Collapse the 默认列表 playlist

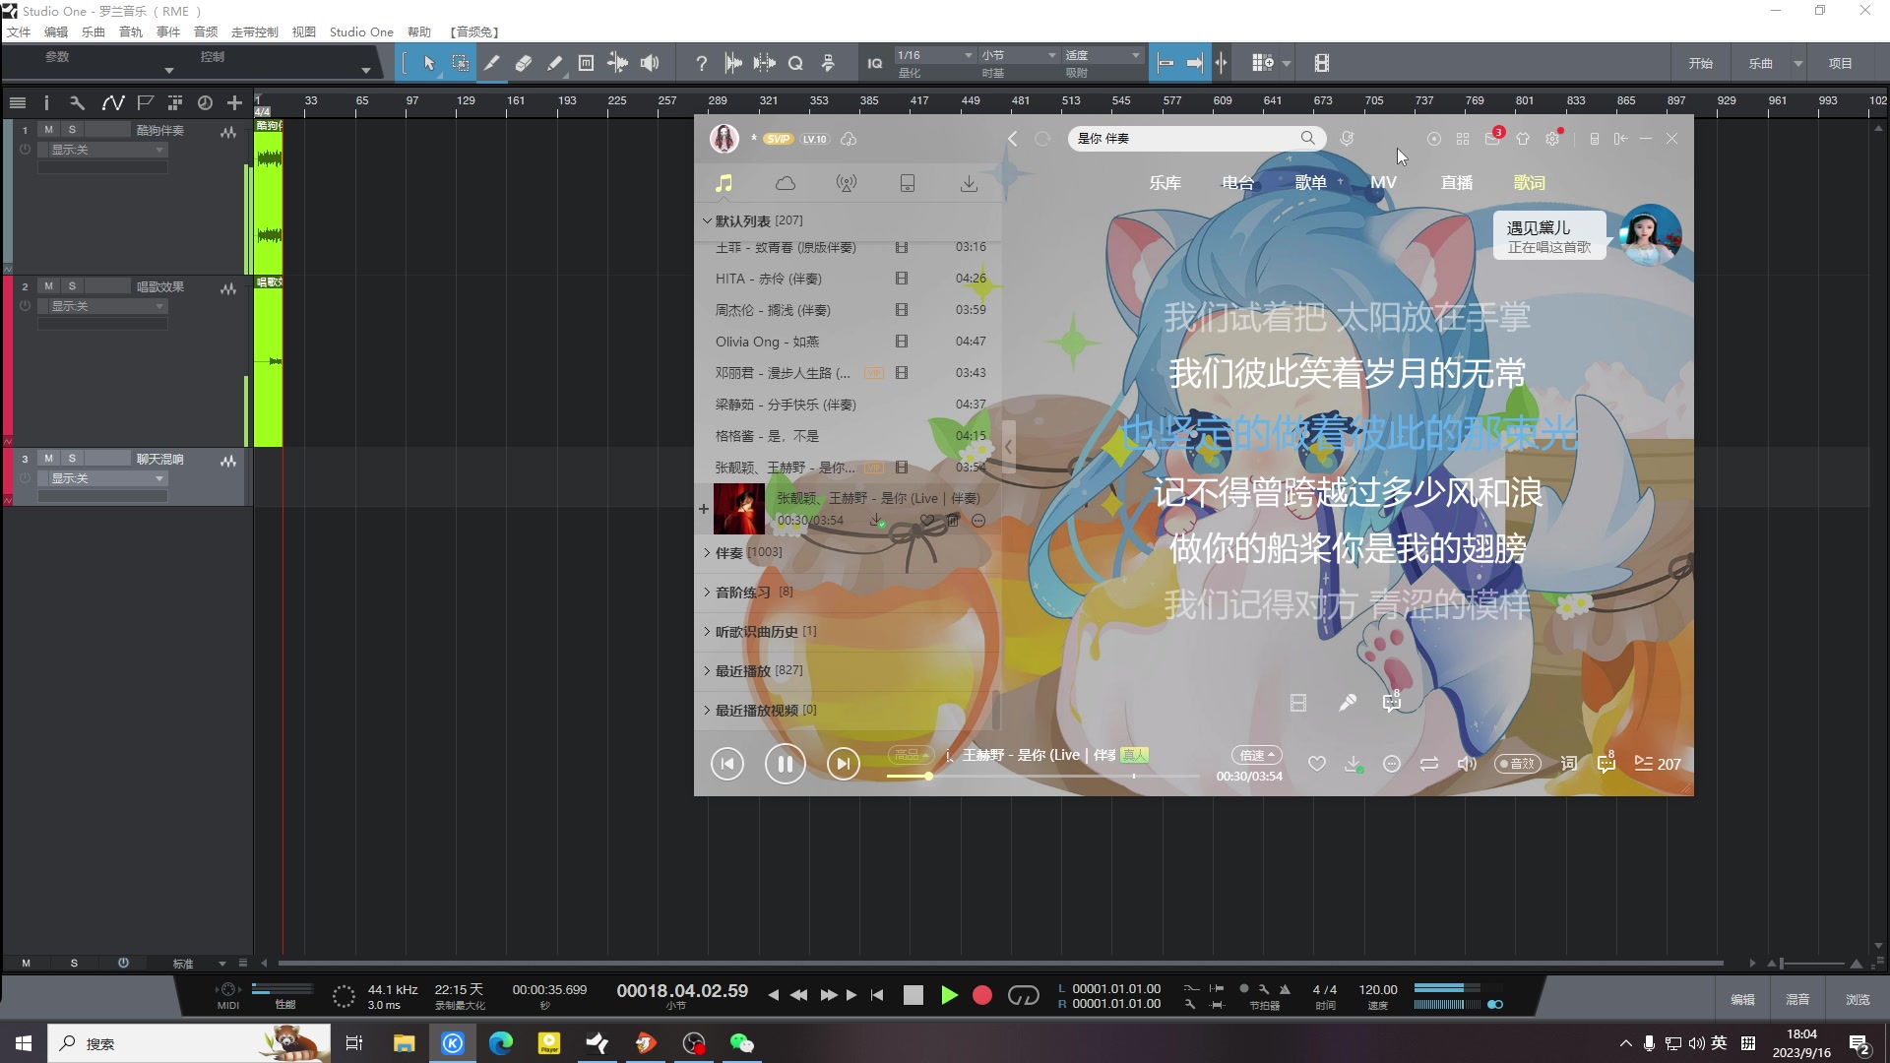coord(707,220)
